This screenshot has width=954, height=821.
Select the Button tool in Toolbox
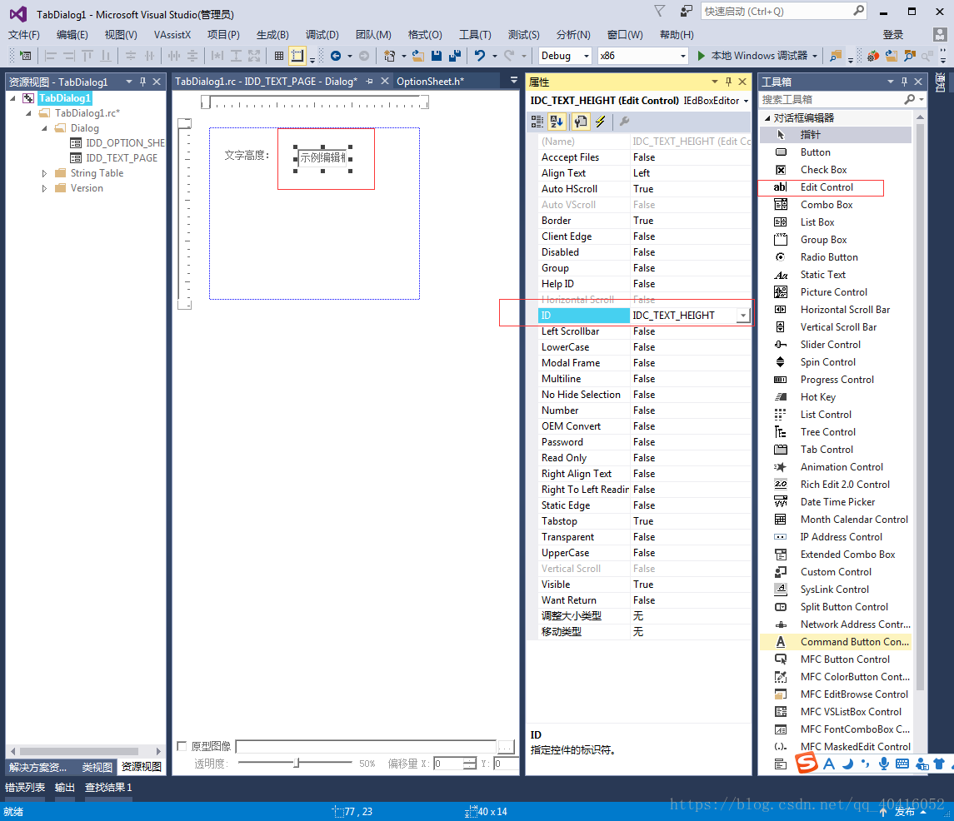815,152
